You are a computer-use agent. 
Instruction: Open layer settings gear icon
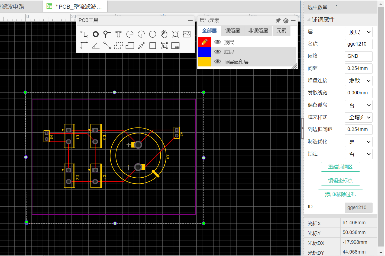click(x=286, y=21)
